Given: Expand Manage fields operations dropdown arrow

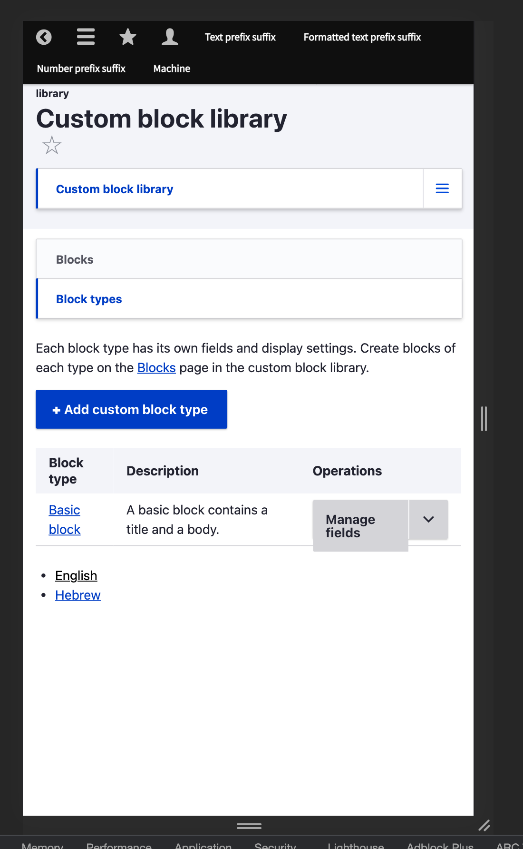Looking at the screenshot, I should (428, 519).
